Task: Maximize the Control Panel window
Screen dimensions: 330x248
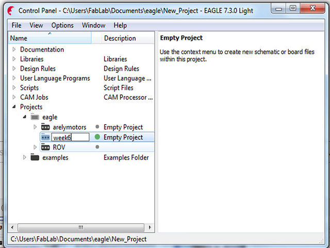Action: [x=293, y=8]
